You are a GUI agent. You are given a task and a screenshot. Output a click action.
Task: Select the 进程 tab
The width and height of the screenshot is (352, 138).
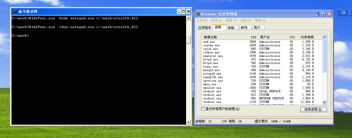pyautogui.click(x=219, y=27)
